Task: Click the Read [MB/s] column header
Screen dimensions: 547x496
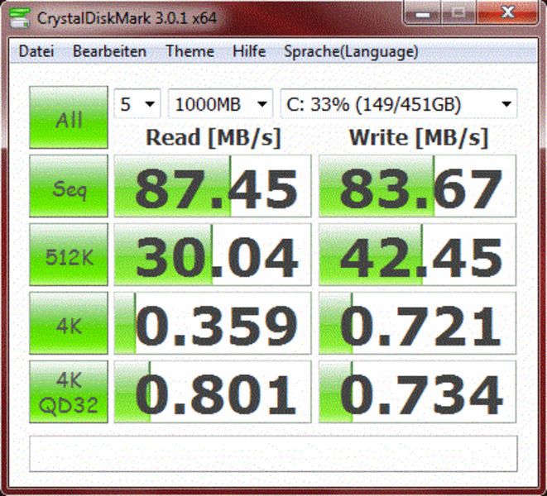Action: pos(214,138)
